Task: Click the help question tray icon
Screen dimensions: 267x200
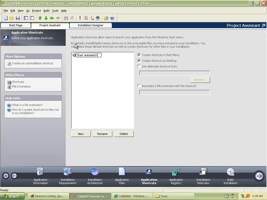Action: pos(227,196)
